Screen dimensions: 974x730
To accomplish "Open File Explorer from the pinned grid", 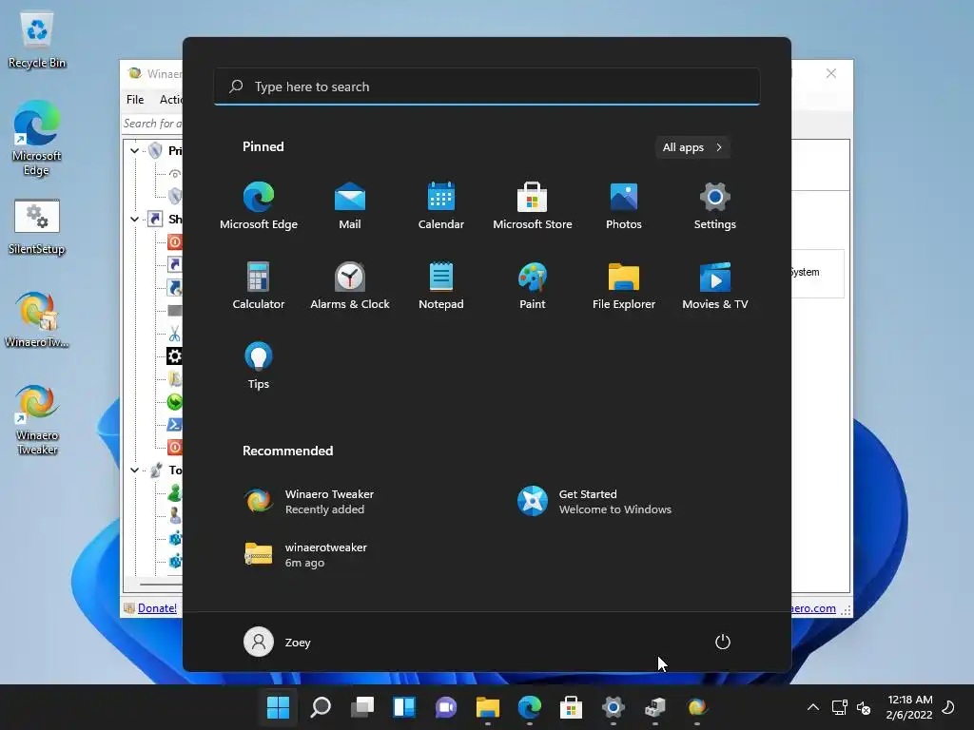I will click(x=624, y=285).
